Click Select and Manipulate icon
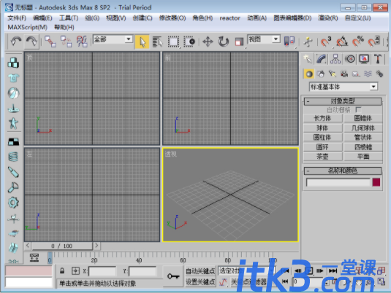This screenshot has height=293, width=391. [x=308, y=42]
